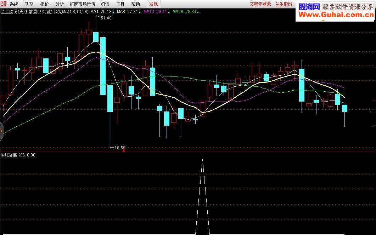Open the 工具 menu

[x=120, y=4]
